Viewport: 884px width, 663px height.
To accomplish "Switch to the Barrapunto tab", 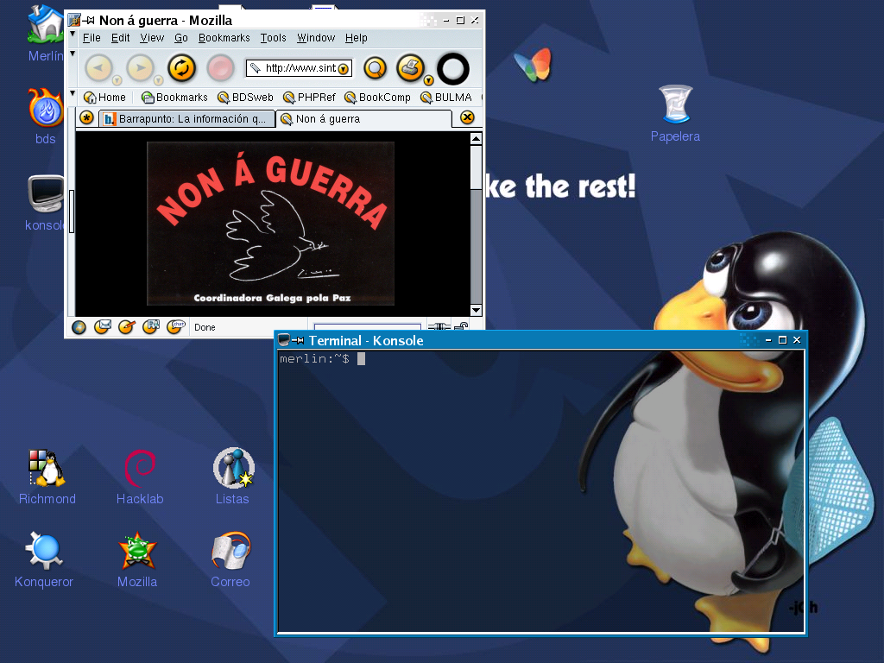I will tap(186, 119).
